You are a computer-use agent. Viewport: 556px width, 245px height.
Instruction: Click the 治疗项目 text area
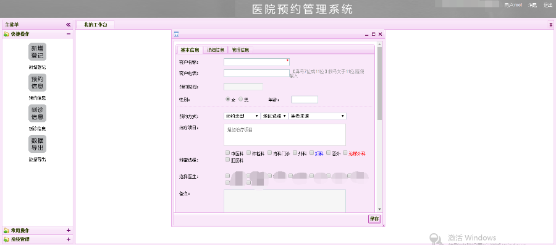pos(284,135)
